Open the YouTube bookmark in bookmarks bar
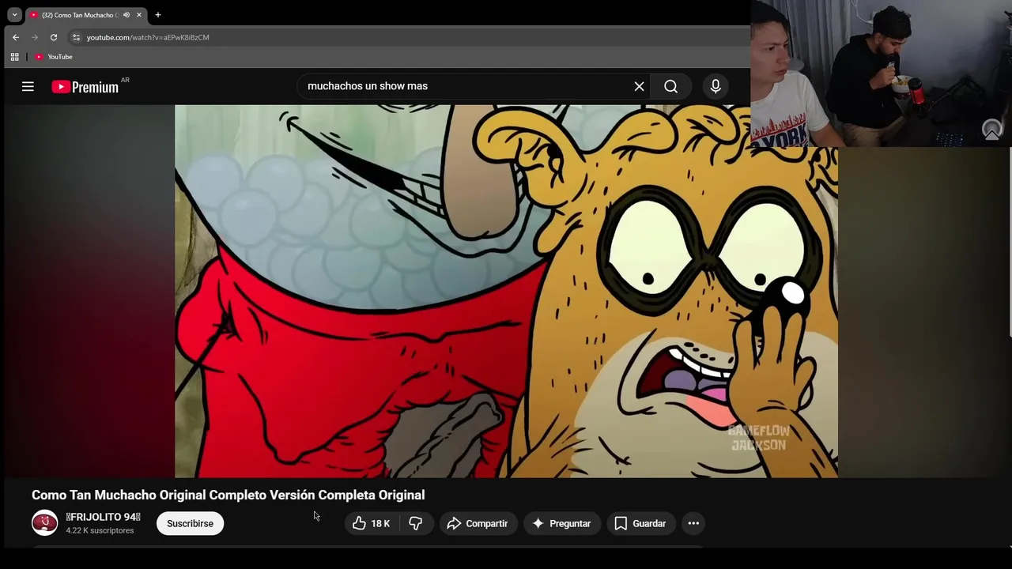The height and width of the screenshot is (569, 1012). pyautogui.click(x=54, y=57)
